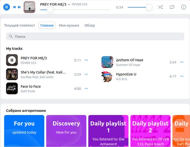
Task: Adjust the volume slider knob
Action: coord(149,7)
